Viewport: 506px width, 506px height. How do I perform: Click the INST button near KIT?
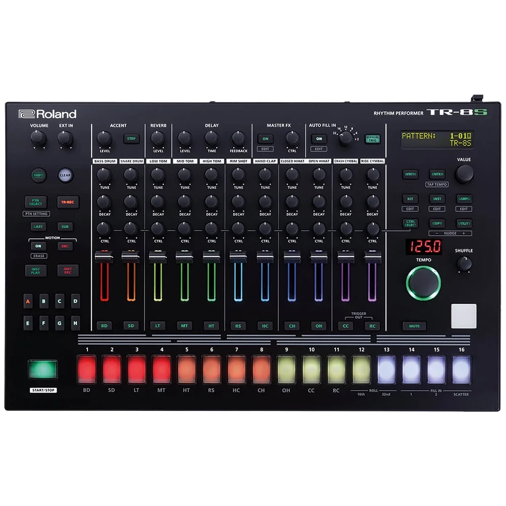pyautogui.click(x=437, y=199)
